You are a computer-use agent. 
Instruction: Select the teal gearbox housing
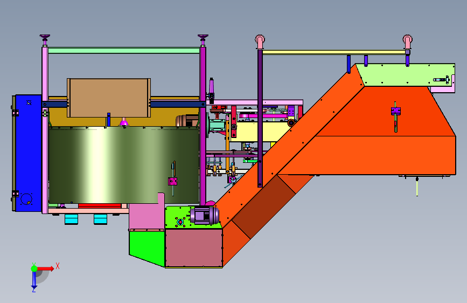(x=217, y=125)
